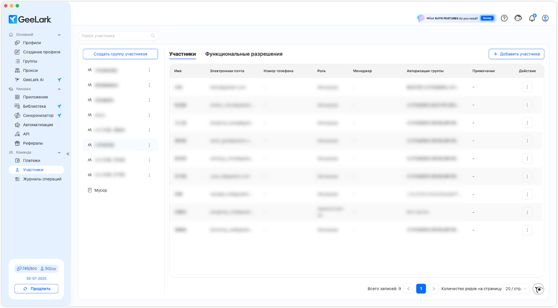Collapse the Основной section
This screenshot has height=308, width=558.
[x=59, y=35]
